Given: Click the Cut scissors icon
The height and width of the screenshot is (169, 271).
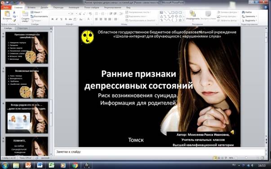Looking at the screenshot, I should [14, 13].
